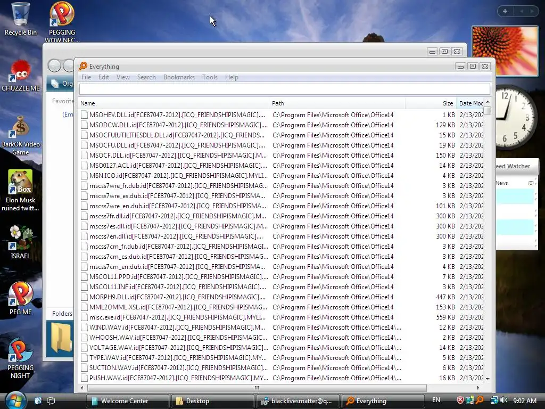Screen dimensions: 545x409
Task: Click the vertical scrollbar up arrow
Action: coord(488,102)
